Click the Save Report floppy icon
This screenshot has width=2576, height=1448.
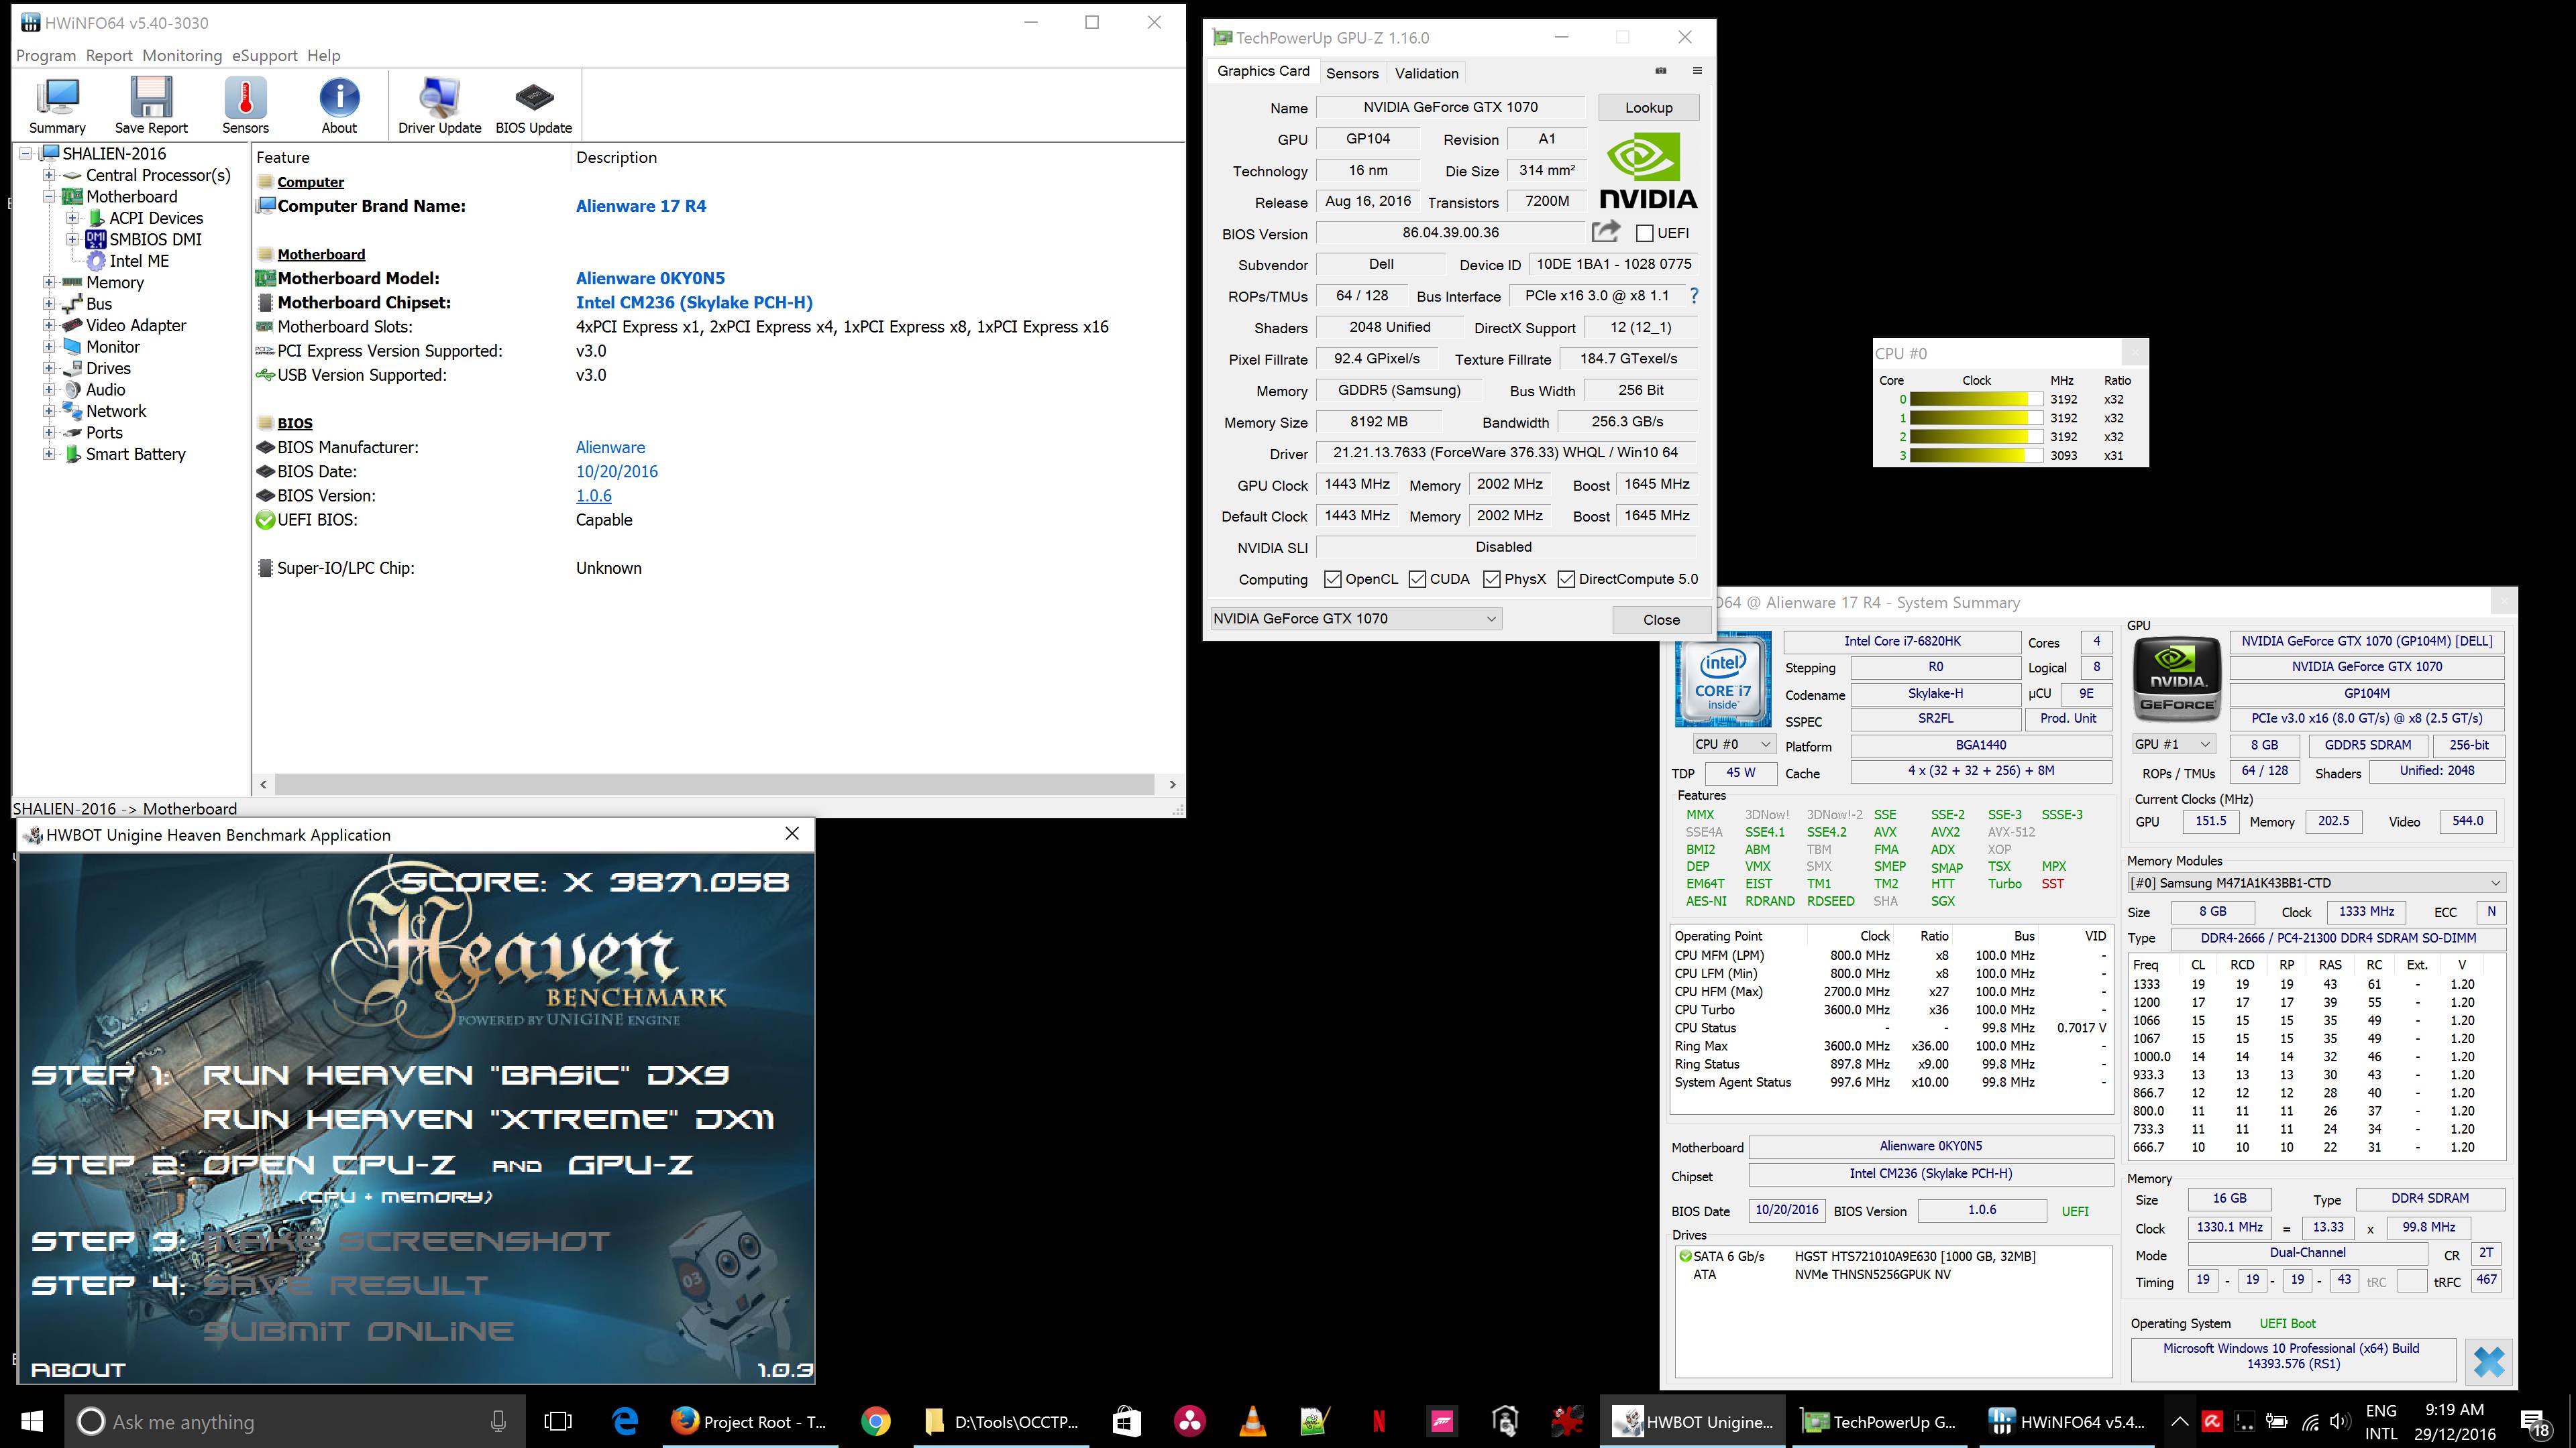151,105
